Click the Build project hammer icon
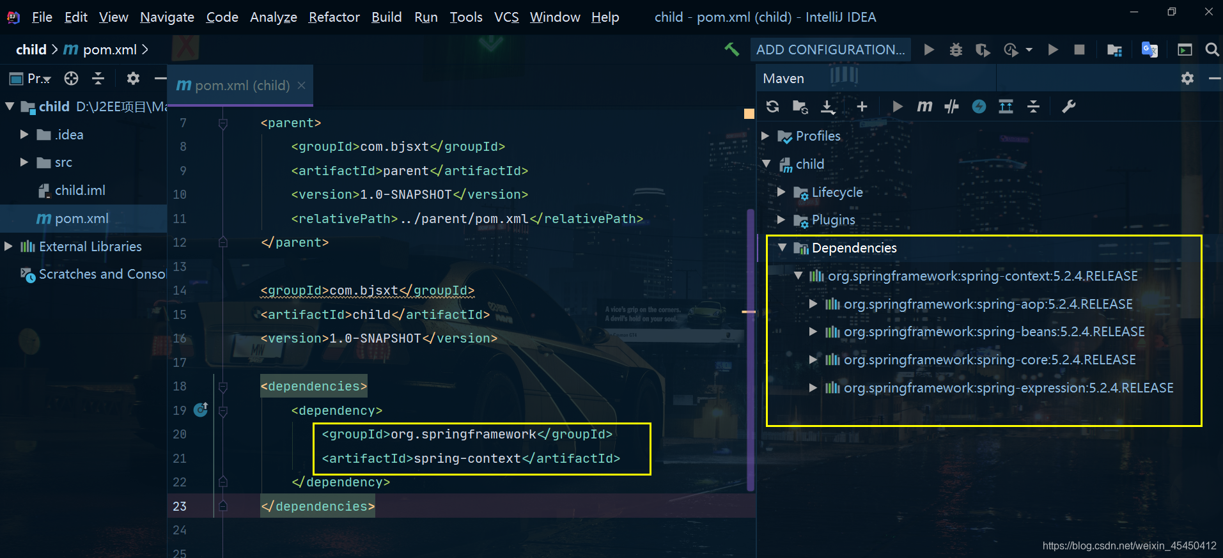The image size is (1223, 558). click(732, 49)
